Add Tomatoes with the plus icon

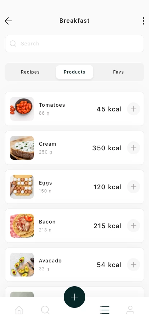134,109
